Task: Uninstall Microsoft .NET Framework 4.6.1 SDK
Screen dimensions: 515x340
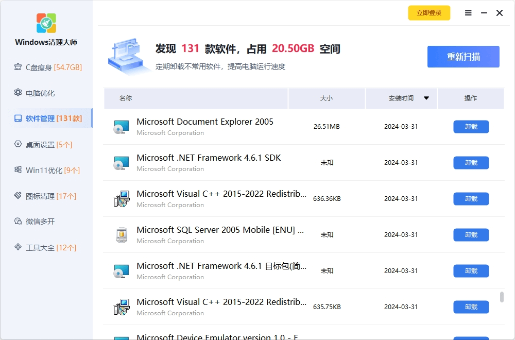Action: (471, 163)
